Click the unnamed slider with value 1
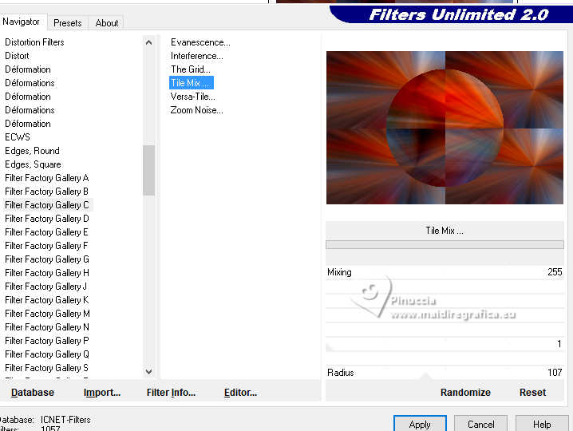 tap(445, 344)
